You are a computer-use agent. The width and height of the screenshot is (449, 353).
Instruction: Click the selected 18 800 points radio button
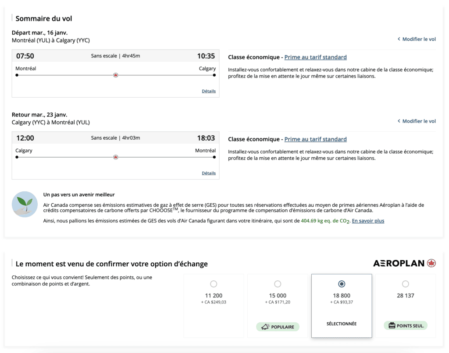342,284
